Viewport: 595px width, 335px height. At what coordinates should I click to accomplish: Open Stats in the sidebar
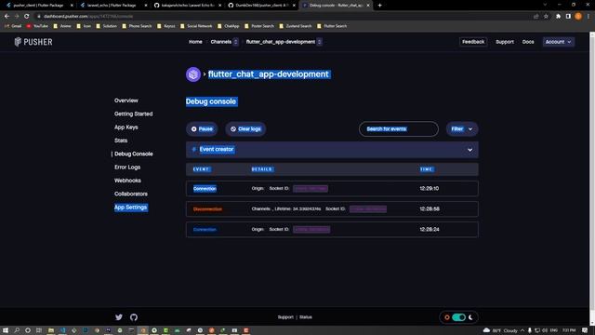click(121, 141)
